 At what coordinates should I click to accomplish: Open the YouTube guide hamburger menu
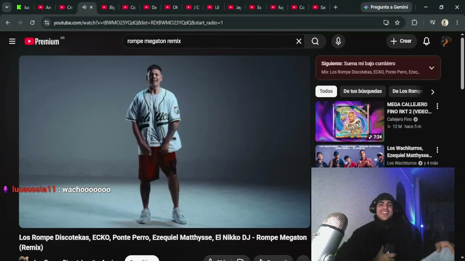click(x=12, y=41)
